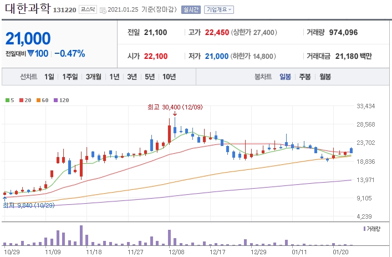Screen dimensions: 392x257
Task: Select the 1일 line chart tab
Action: click(49, 77)
